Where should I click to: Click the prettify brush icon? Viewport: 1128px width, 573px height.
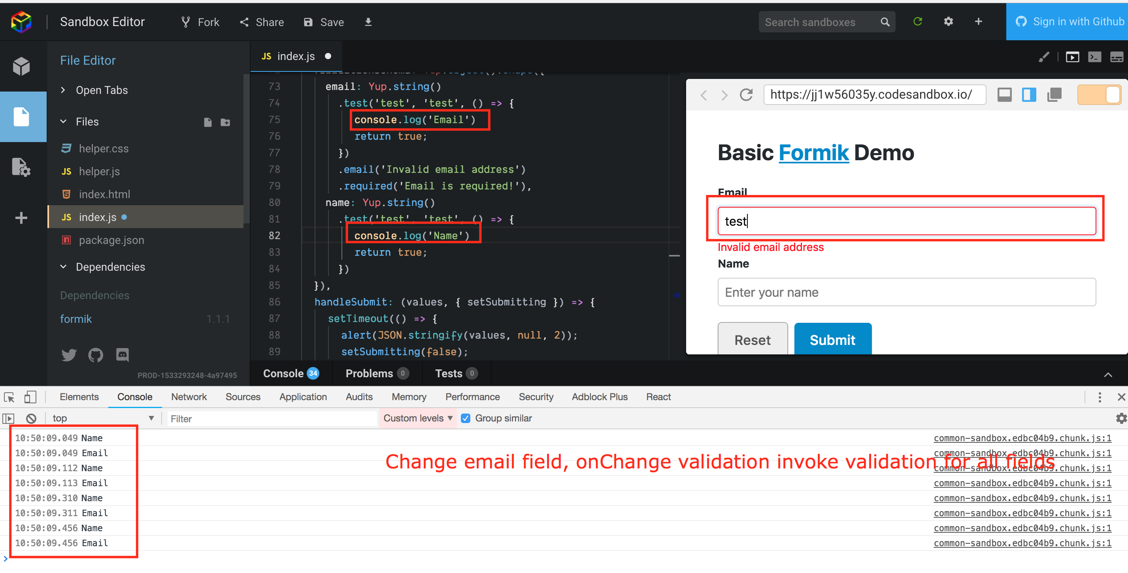pyautogui.click(x=1044, y=57)
